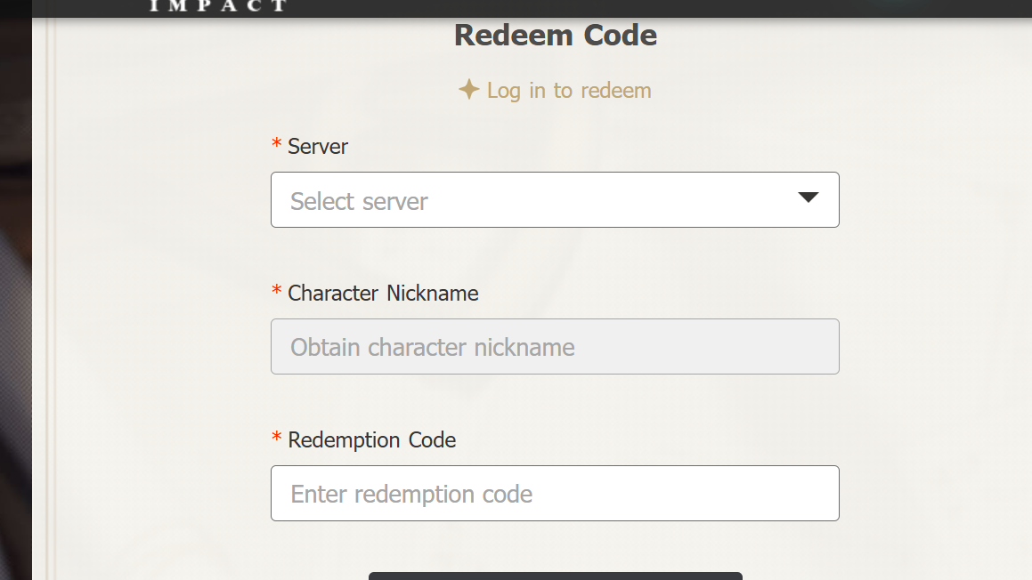This screenshot has height=580, width=1032.
Task: Click the character artwork on left edge
Action: [15, 311]
